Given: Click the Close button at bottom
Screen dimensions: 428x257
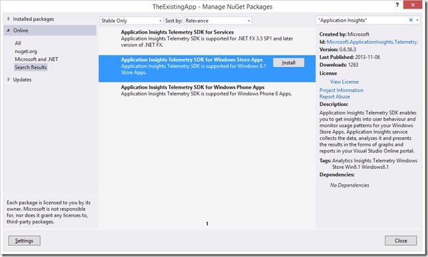Looking at the screenshot, I should click(x=401, y=240).
